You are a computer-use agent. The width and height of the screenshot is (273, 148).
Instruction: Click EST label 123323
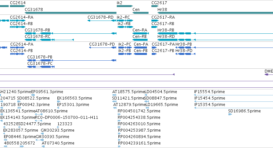pyautogui.click(x=64, y=124)
